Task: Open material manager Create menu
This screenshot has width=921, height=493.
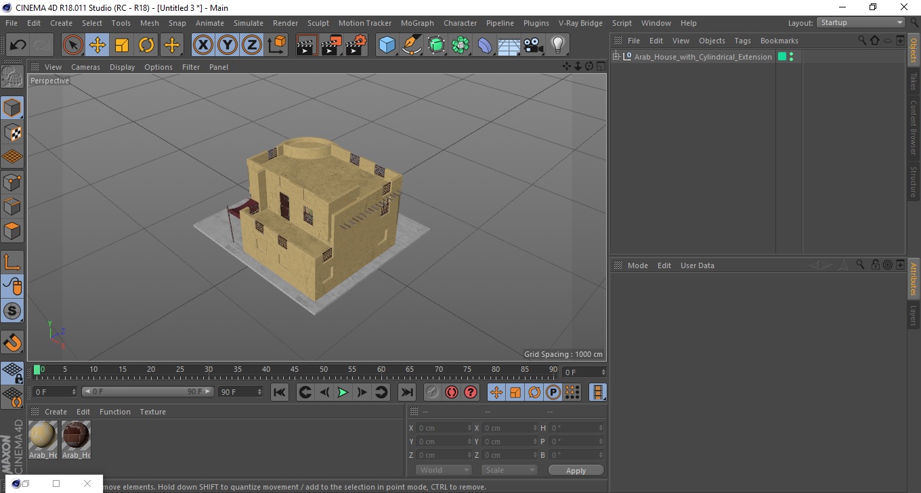Action: pos(56,412)
